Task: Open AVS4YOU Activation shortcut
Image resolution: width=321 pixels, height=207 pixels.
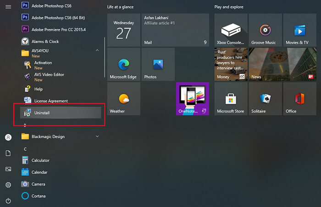Action: coord(61,65)
